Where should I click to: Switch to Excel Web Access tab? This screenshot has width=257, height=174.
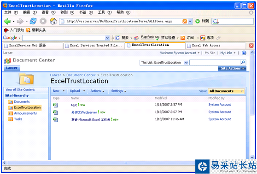pos(216,45)
